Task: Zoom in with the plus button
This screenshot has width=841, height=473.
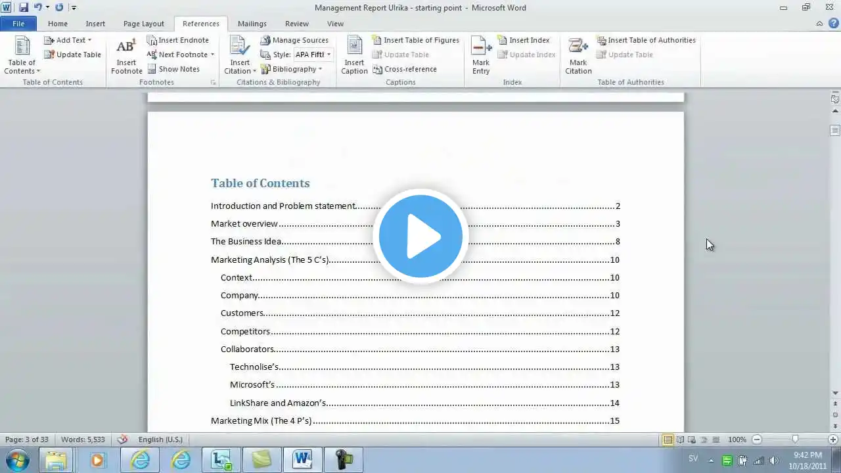Action: coord(834,439)
